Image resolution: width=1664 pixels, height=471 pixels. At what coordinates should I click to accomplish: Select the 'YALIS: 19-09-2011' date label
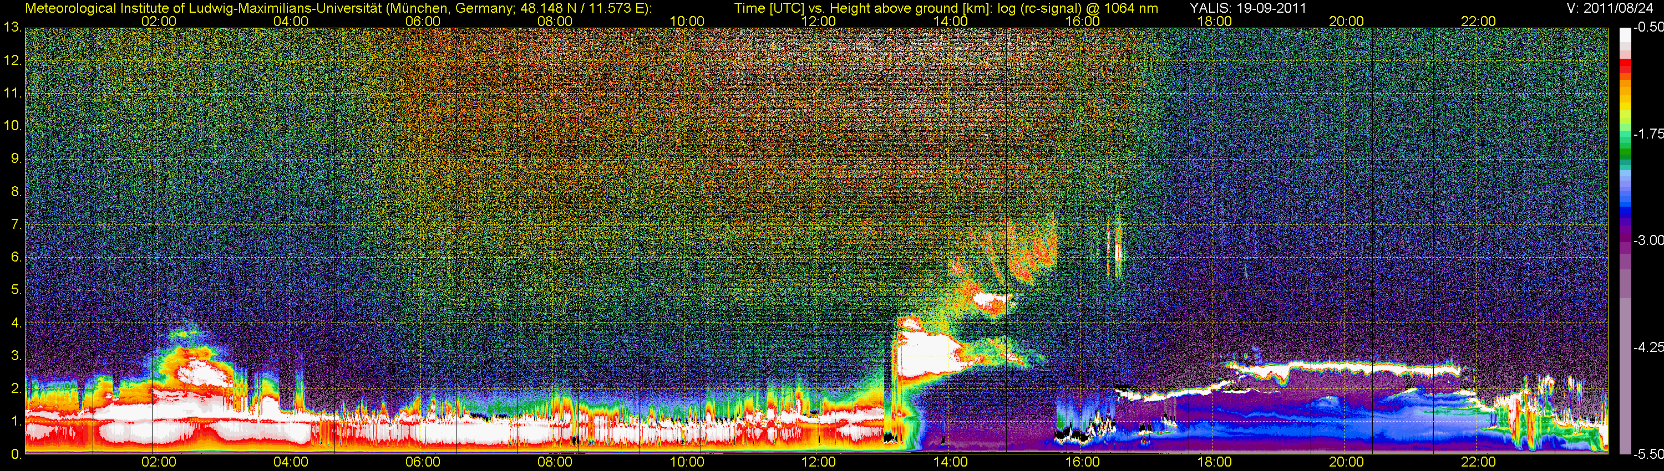tap(1248, 8)
